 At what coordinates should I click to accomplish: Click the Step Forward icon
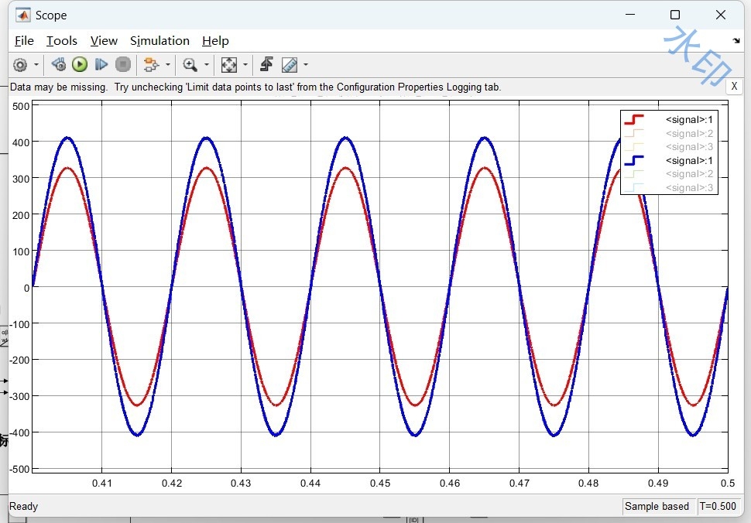pos(101,64)
